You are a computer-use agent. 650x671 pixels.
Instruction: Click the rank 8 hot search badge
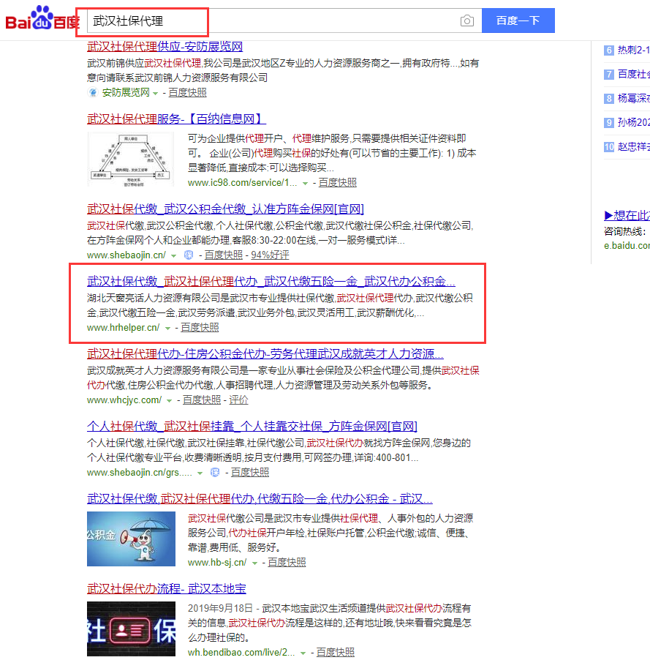[x=608, y=99]
